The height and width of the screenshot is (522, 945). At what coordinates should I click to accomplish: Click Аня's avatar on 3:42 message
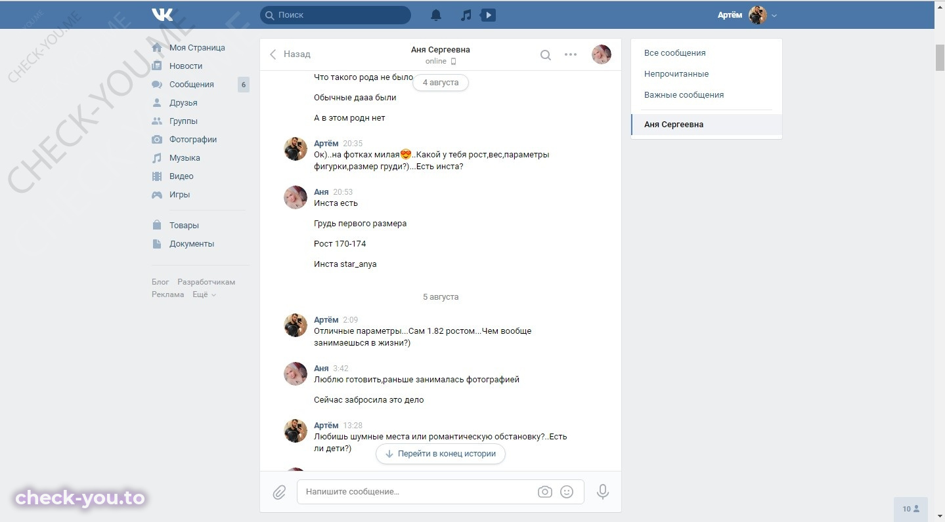(296, 374)
